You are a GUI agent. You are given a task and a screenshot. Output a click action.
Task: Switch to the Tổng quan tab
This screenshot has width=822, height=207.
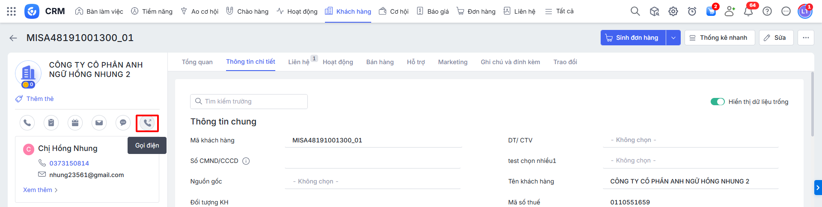point(197,62)
